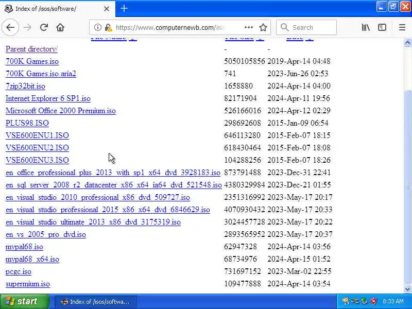Download 7zip32bit.iso
The width and height of the screenshot is (412, 309).
(x=25, y=86)
